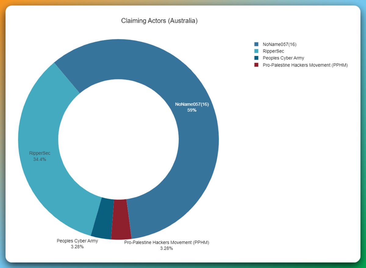
Task: Toggle Peoples Cyber Army legend entry text
Action: coord(283,58)
